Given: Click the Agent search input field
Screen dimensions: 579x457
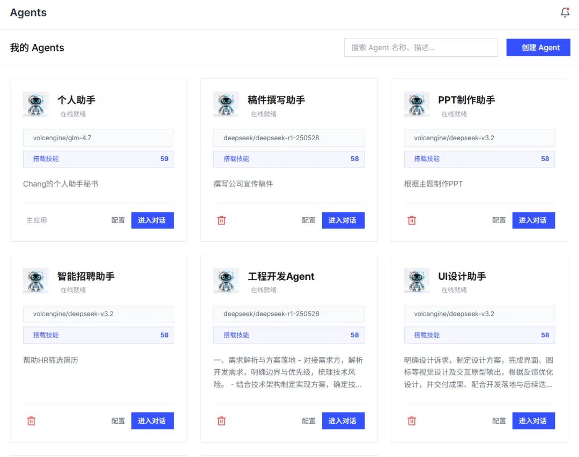Looking at the screenshot, I should tap(421, 47).
